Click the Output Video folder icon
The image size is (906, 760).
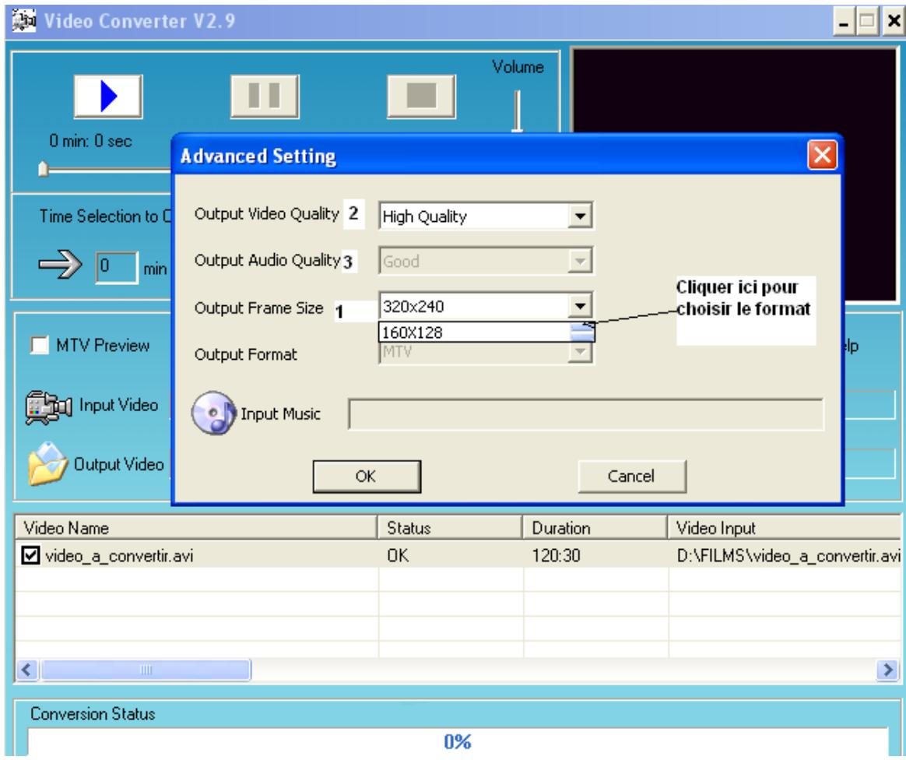coord(48,463)
